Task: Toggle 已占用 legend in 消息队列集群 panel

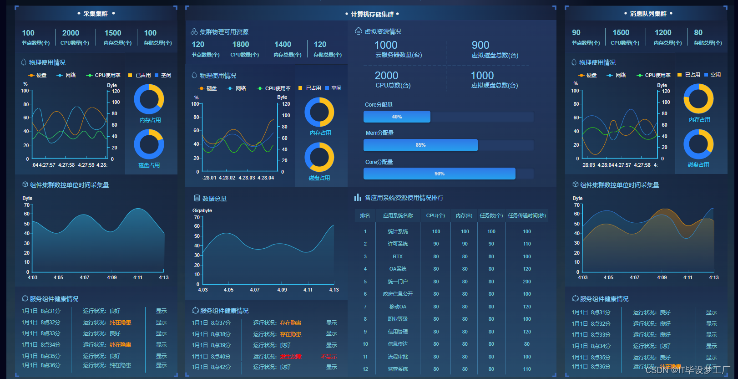Action: pos(689,75)
